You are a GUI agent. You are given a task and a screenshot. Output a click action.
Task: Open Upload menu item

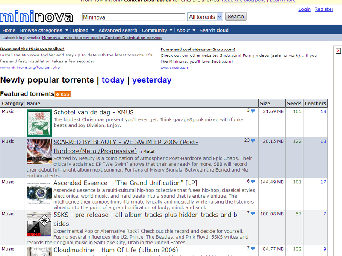click(x=80, y=30)
